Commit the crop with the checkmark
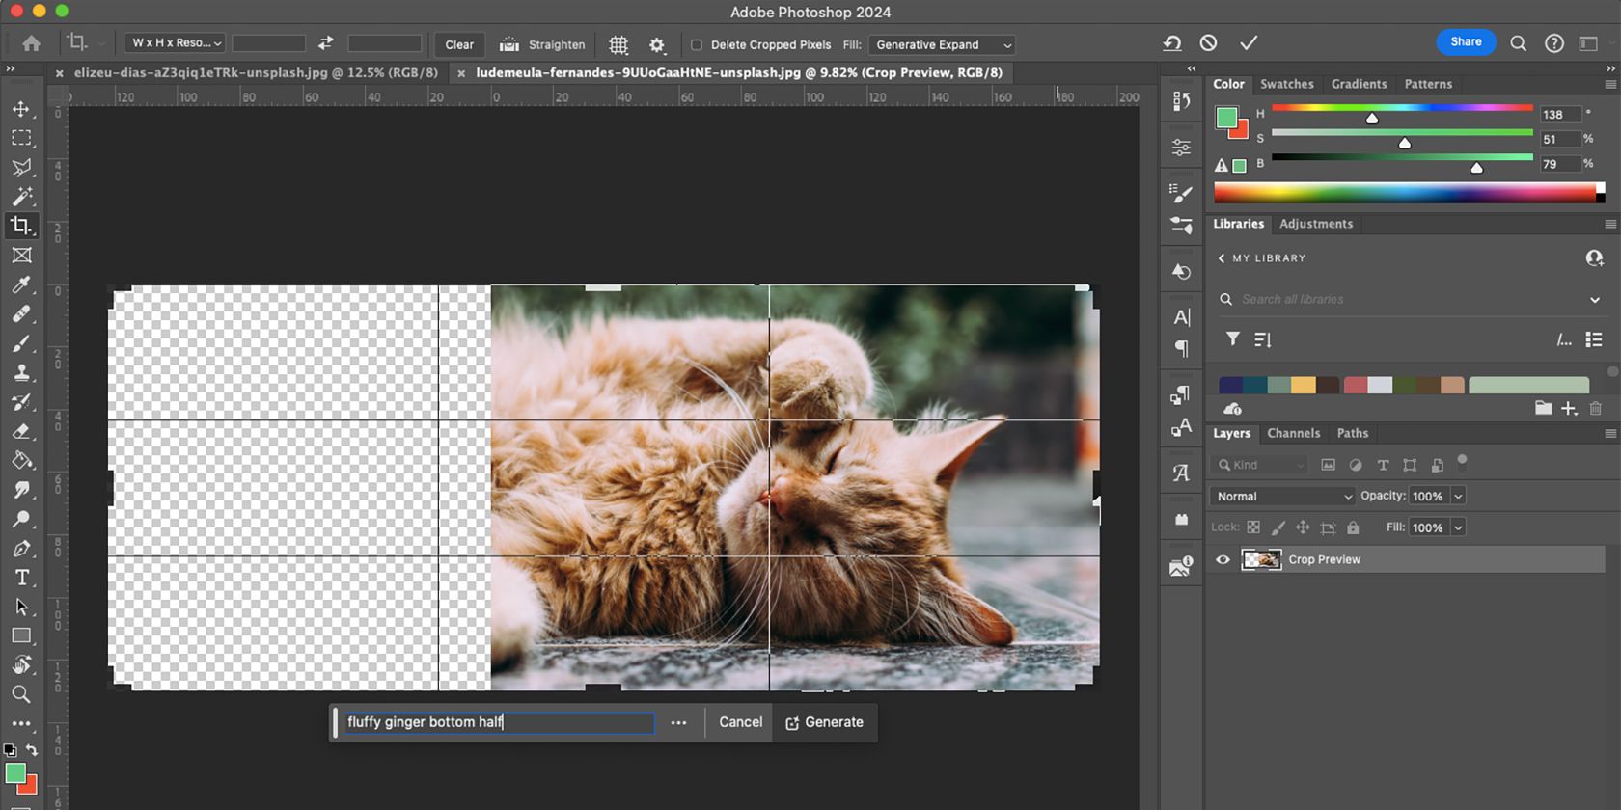Screen dimensions: 1621x810 (x=1249, y=43)
